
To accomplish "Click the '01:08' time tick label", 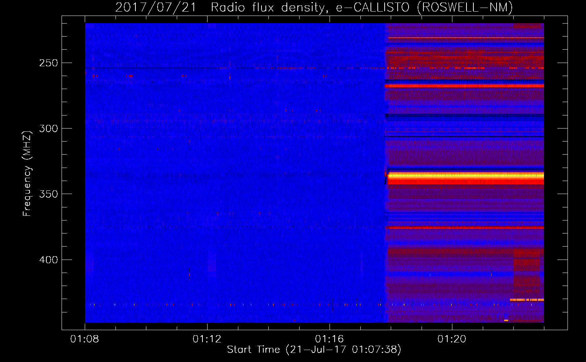I will point(84,339).
